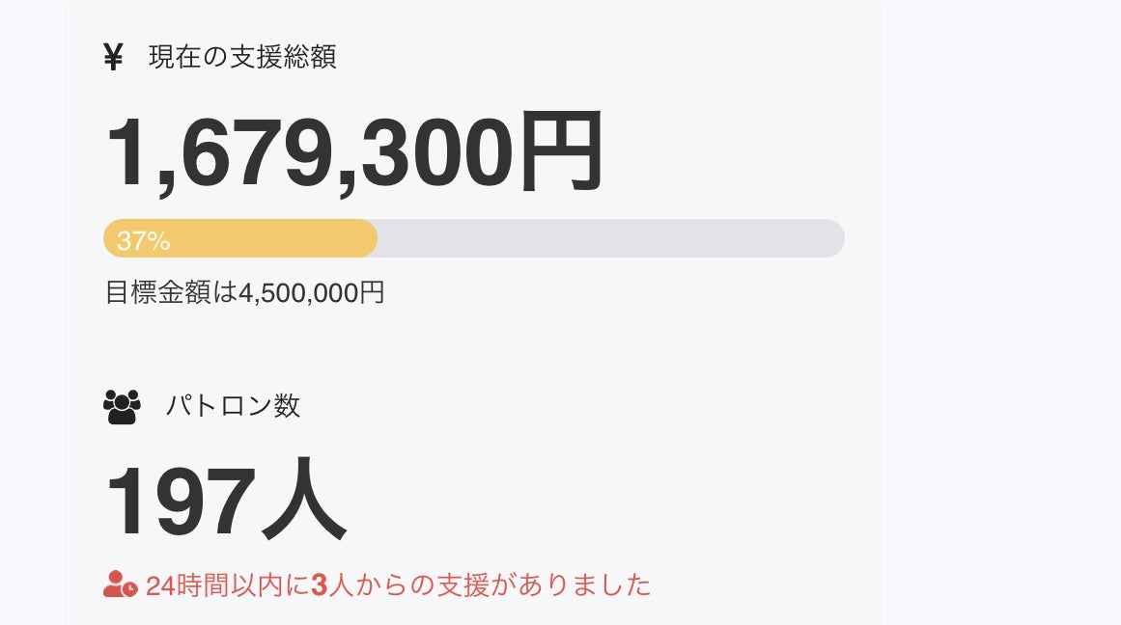Click the blank white margin right of the panel
Screen dimensions: 1121x625
1004,309
